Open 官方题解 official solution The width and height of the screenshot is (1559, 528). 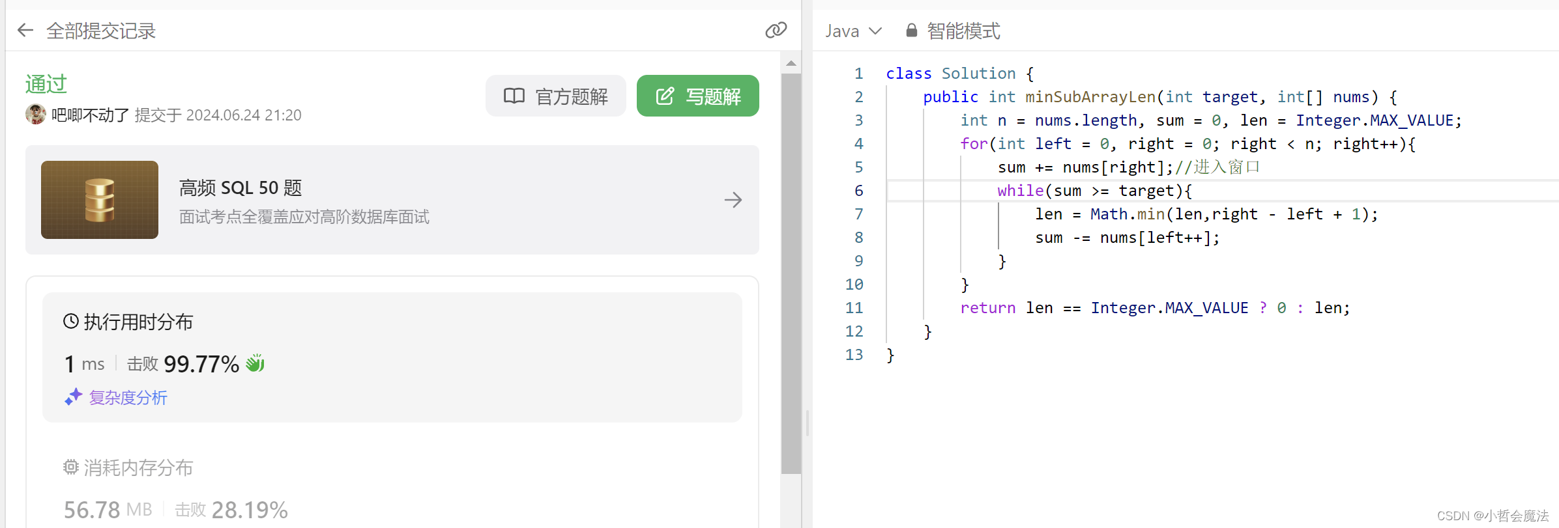click(x=556, y=96)
